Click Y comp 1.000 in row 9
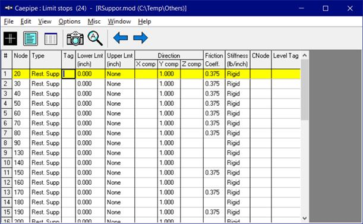This screenshot has height=224, width=363. (169, 153)
